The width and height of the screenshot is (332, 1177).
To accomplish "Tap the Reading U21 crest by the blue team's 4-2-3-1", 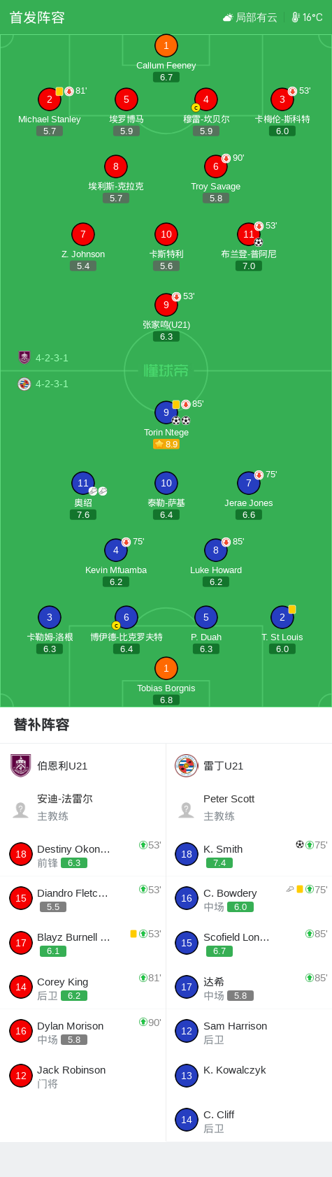I will [24, 384].
